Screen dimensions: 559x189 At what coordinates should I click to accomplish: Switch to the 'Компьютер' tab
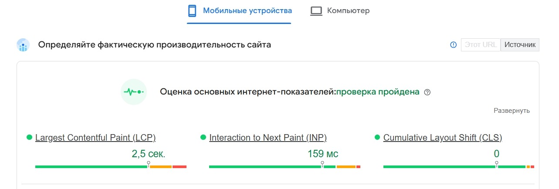[348, 11]
